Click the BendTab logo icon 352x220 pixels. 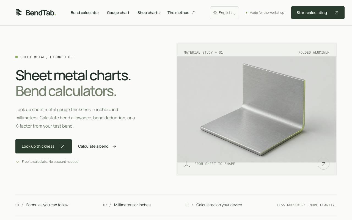(x=19, y=13)
